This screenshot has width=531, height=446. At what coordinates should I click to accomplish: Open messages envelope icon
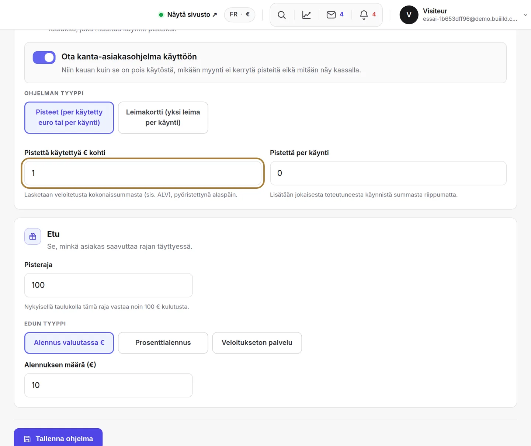pyautogui.click(x=331, y=15)
